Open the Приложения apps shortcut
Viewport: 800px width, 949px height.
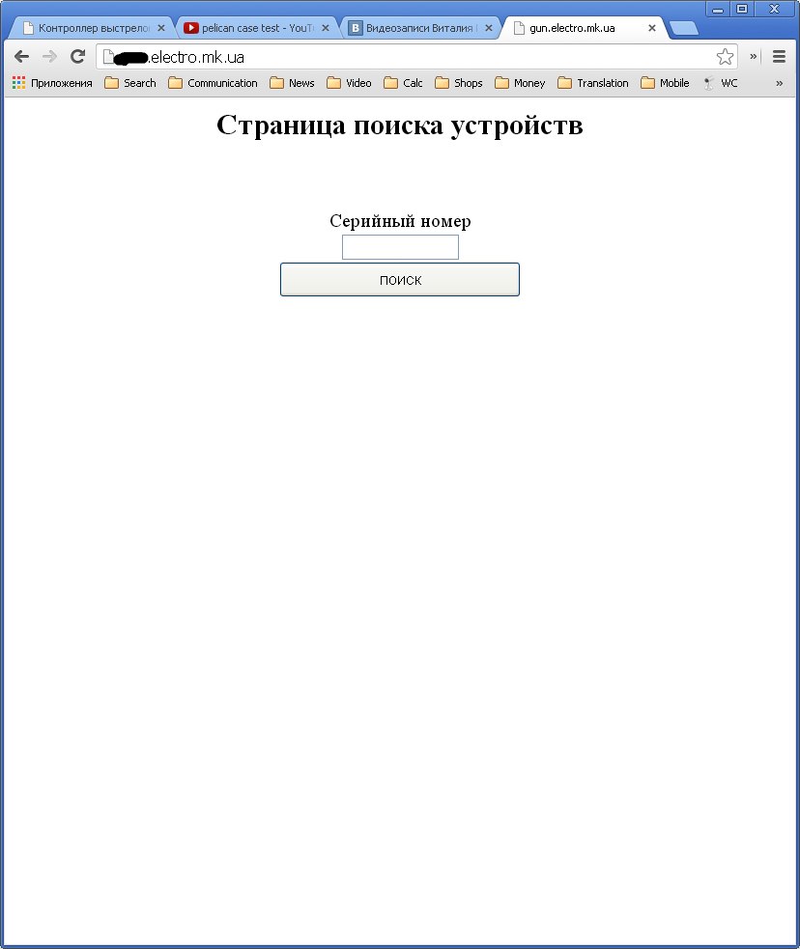(52, 83)
